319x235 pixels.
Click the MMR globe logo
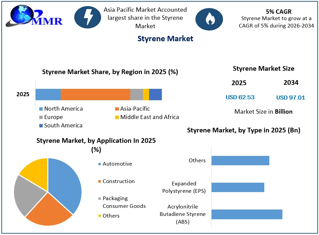pos(34,16)
